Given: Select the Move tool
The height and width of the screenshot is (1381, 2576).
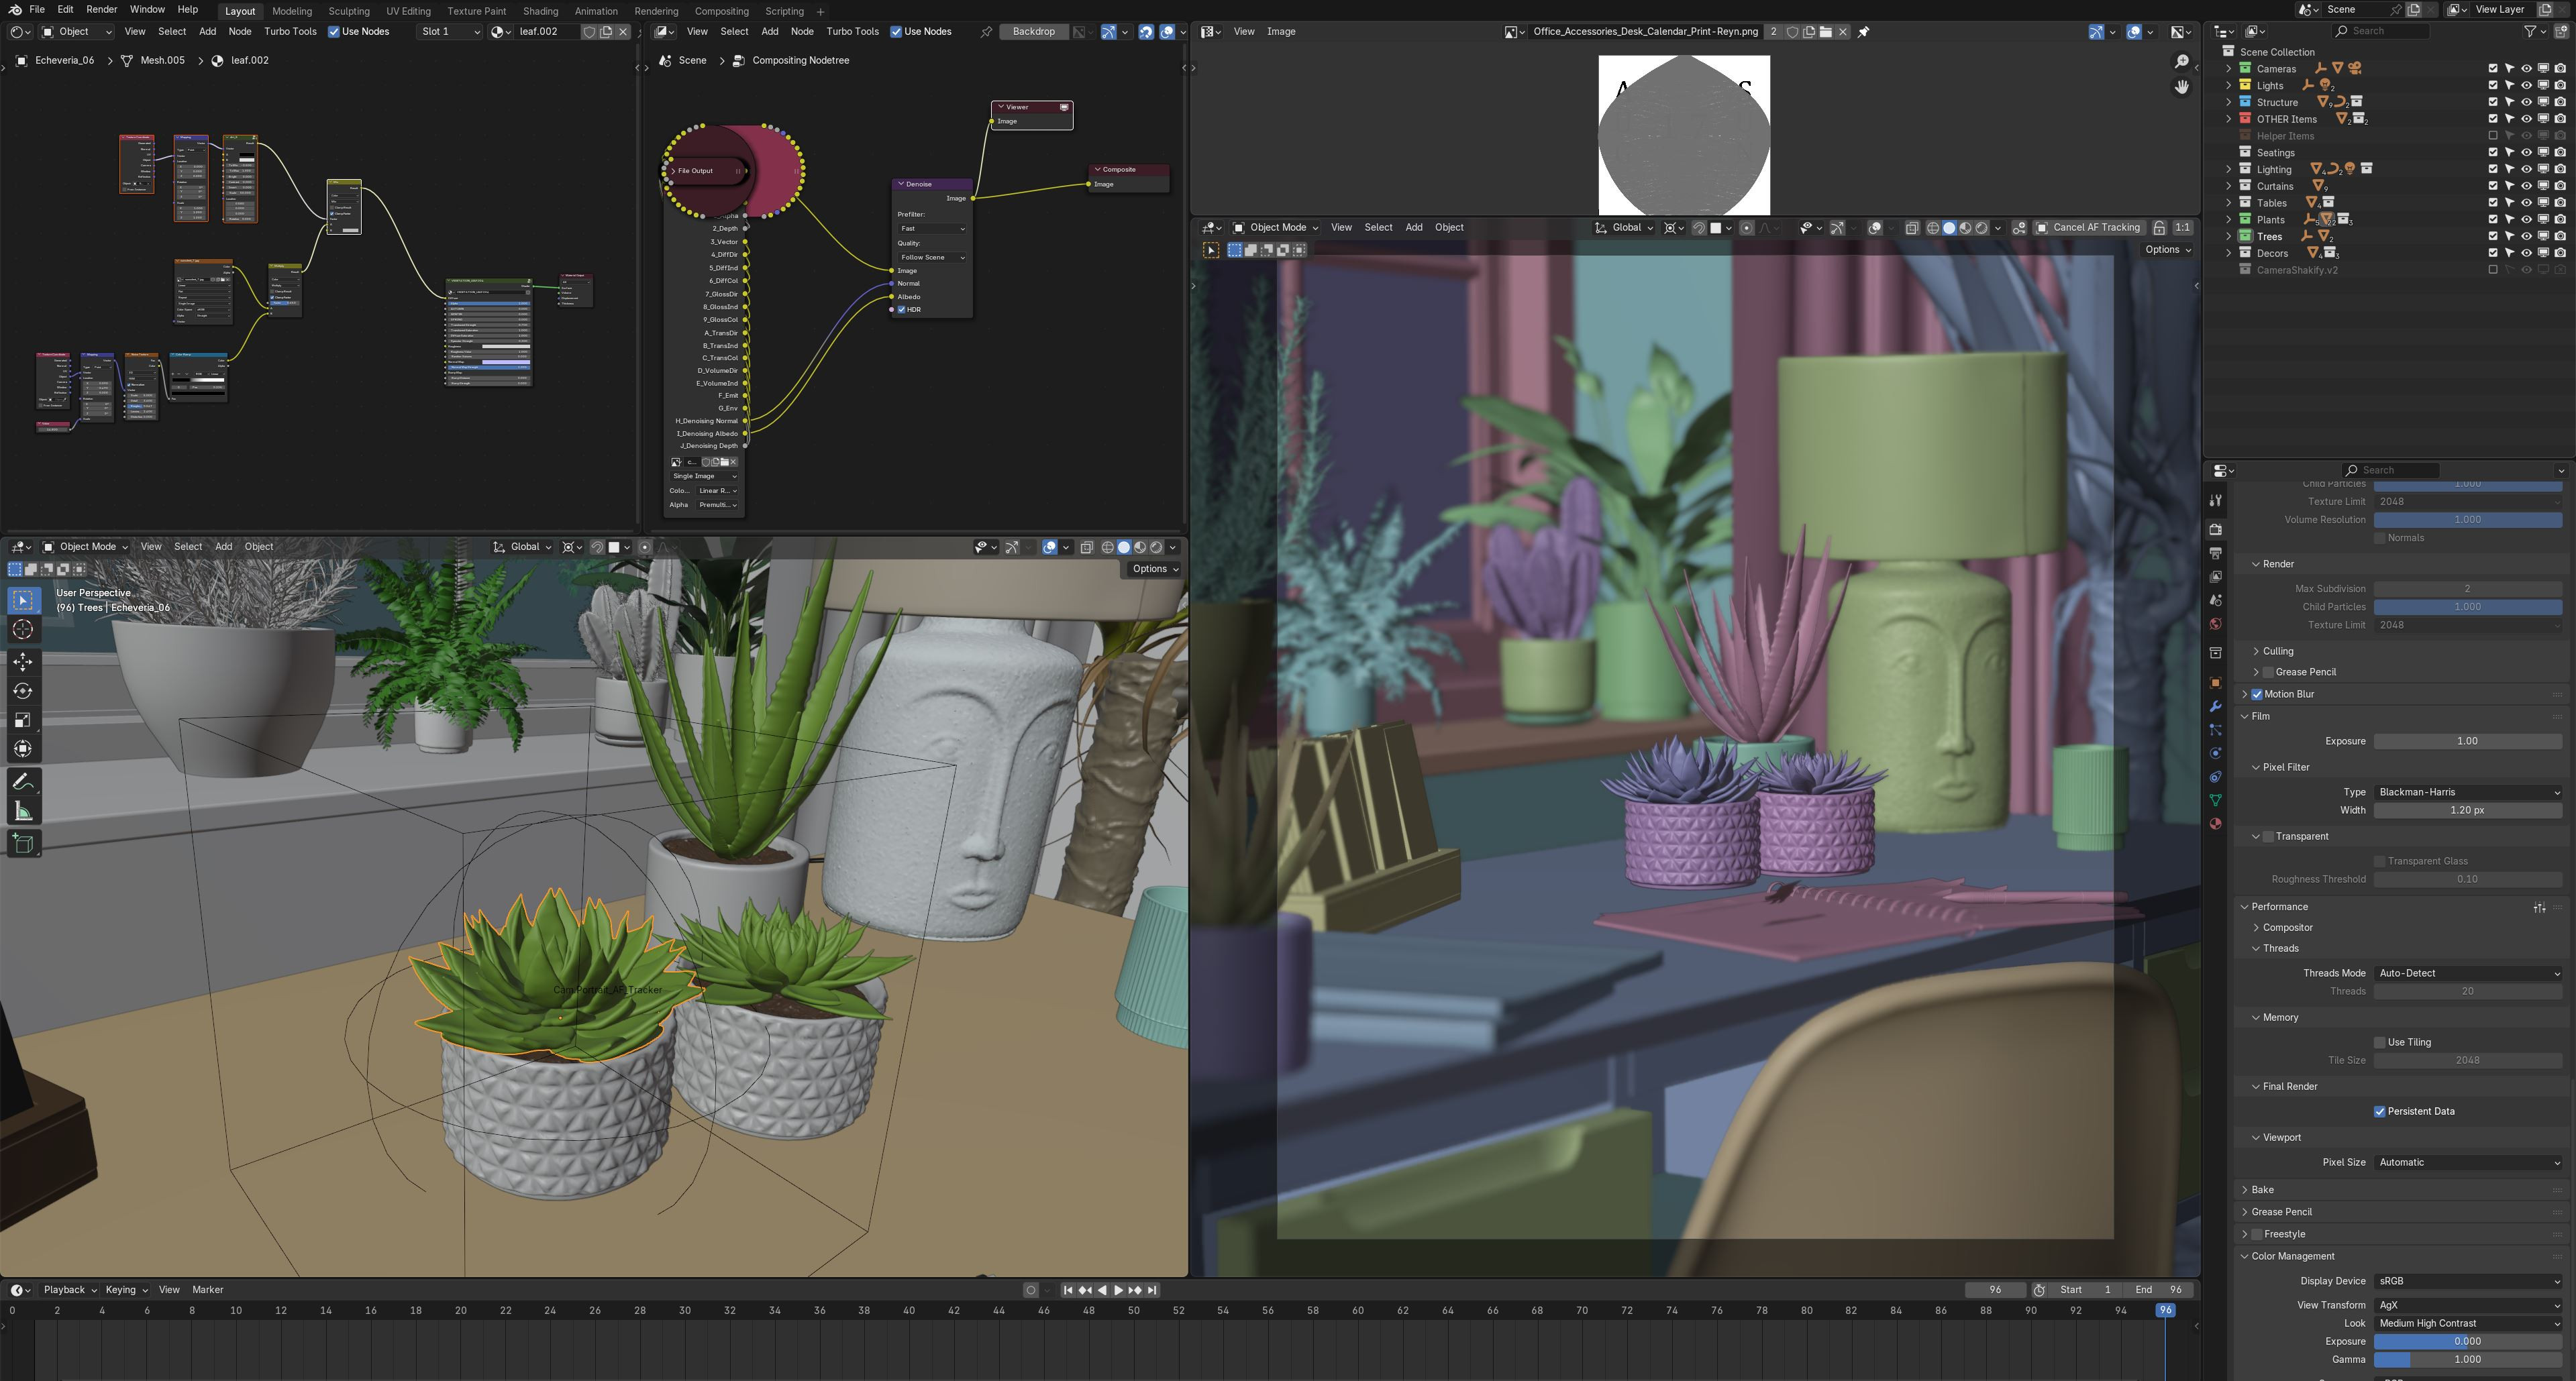Looking at the screenshot, I should (x=23, y=661).
